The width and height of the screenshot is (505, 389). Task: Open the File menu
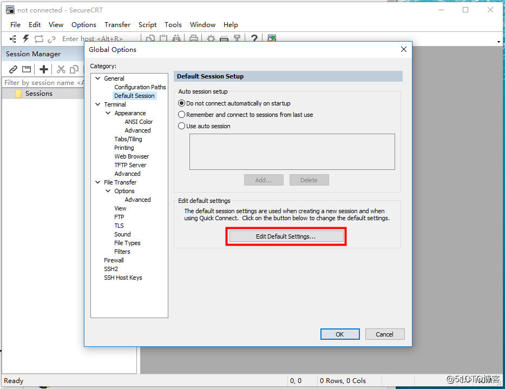(x=15, y=25)
